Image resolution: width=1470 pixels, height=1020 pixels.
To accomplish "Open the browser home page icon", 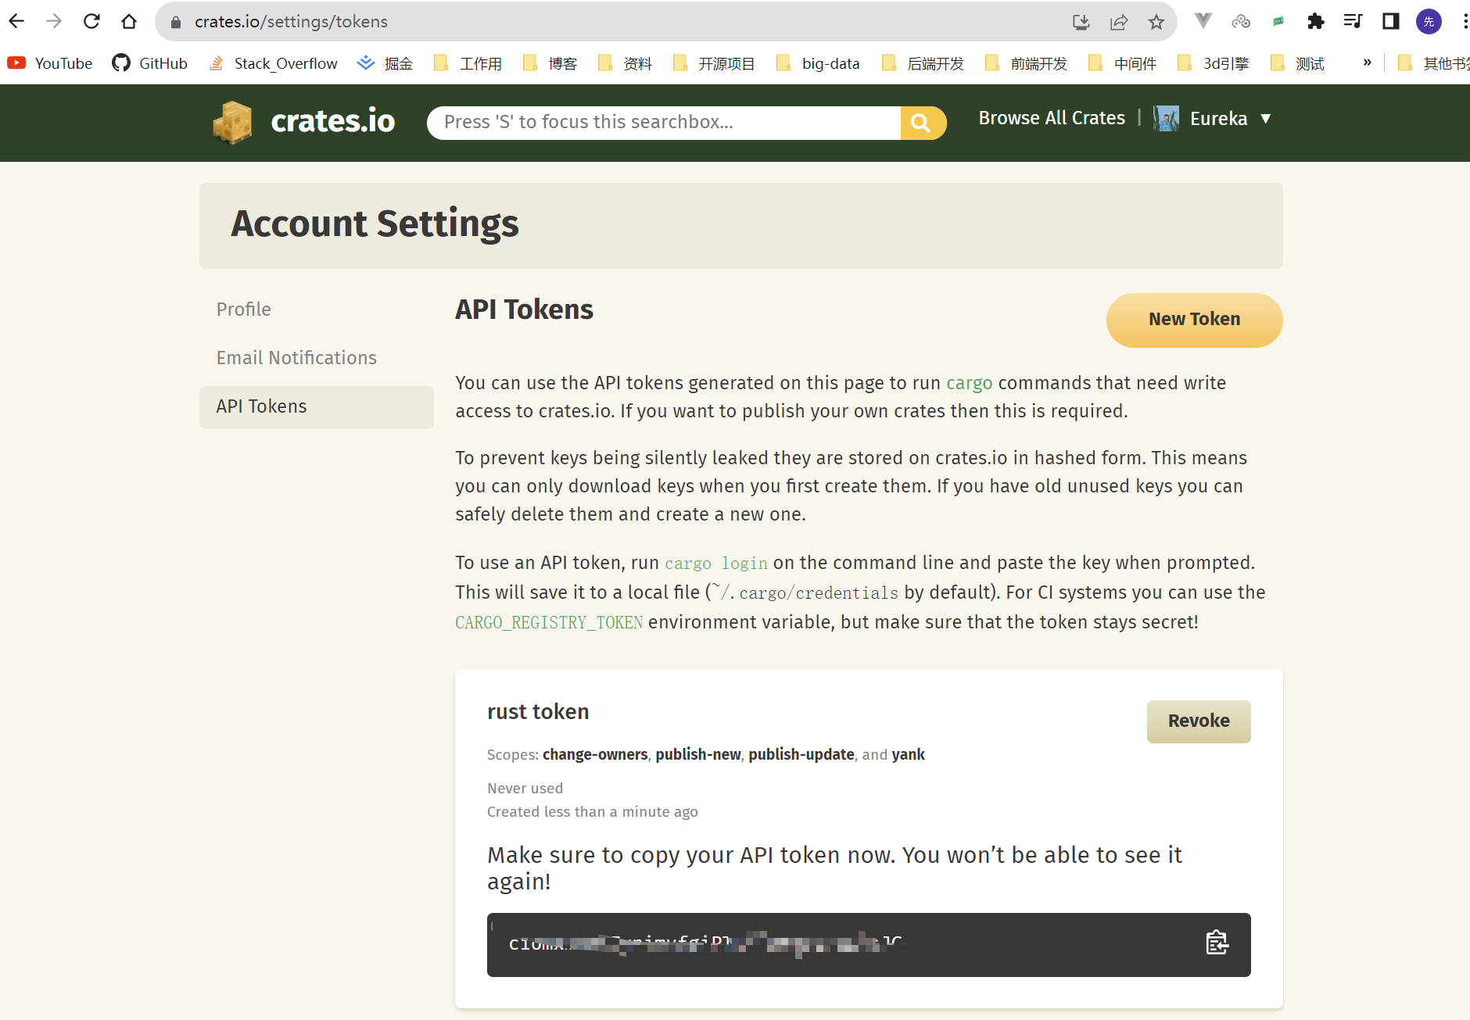I will point(129,21).
